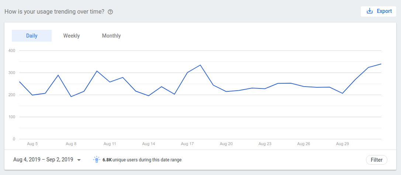Viewport: 401px width, 175px height.
Task: Click the Aug 5 x-axis label
Action: (x=32, y=144)
